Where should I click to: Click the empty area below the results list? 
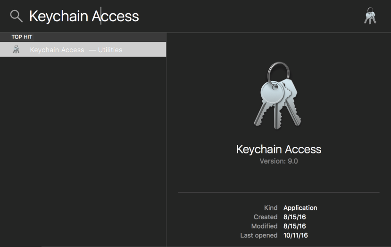click(83, 152)
